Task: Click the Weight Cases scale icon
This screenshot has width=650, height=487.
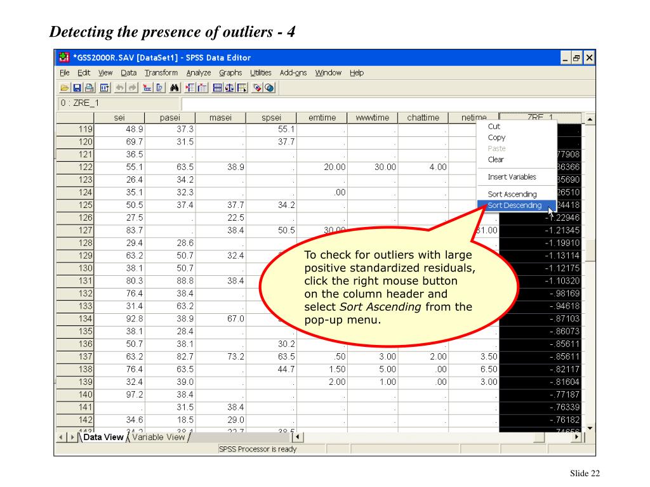Action: pyautogui.click(x=229, y=88)
